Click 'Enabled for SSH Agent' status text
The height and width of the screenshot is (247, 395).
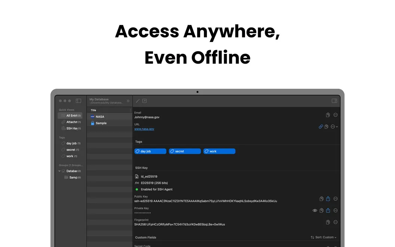[x=156, y=189]
